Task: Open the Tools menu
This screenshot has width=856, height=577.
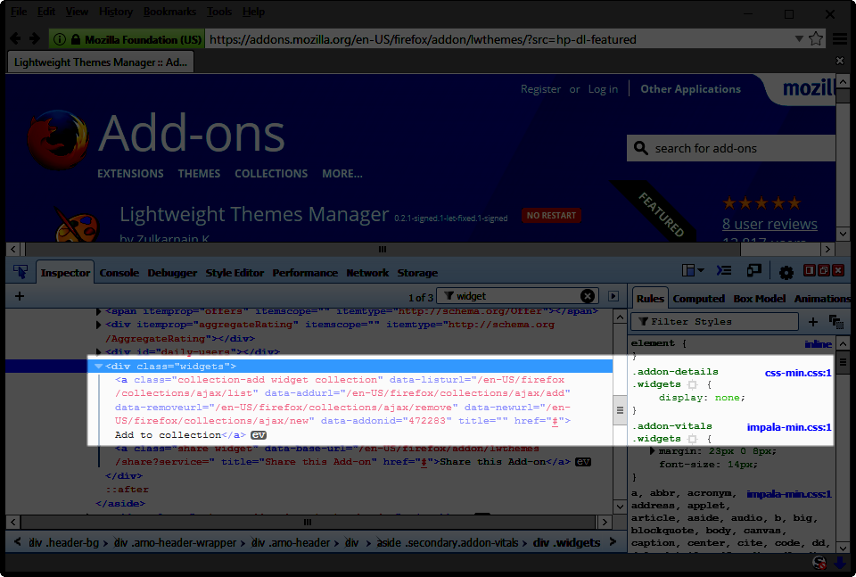Action: point(219,12)
